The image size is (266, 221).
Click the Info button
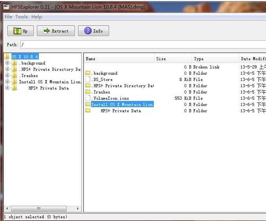coord(93,31)
